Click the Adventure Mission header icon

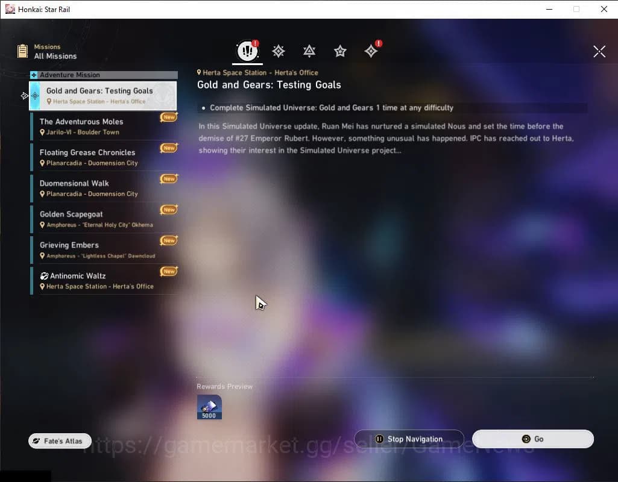pyautogui.click(x=34, y=75)
